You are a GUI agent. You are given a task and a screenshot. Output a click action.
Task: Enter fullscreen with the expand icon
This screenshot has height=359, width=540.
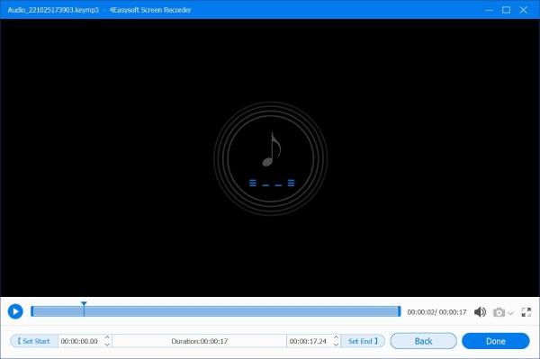526,312
